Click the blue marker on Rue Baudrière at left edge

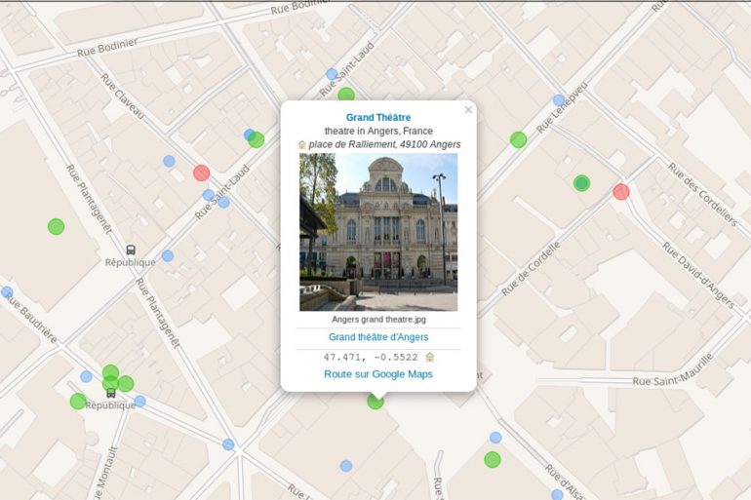pos(7,291)
